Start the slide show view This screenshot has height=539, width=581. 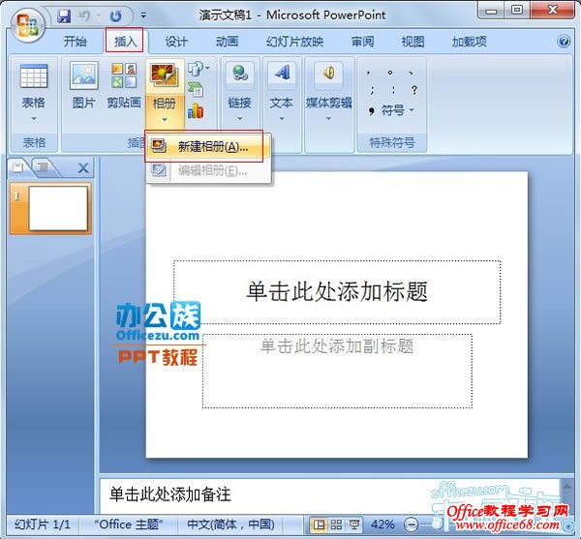tap(354, 524)
